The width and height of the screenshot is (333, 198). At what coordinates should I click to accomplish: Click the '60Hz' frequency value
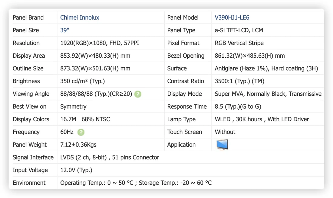point(67,132)
